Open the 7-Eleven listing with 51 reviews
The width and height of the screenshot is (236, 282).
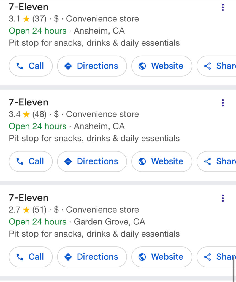(29, 198)
